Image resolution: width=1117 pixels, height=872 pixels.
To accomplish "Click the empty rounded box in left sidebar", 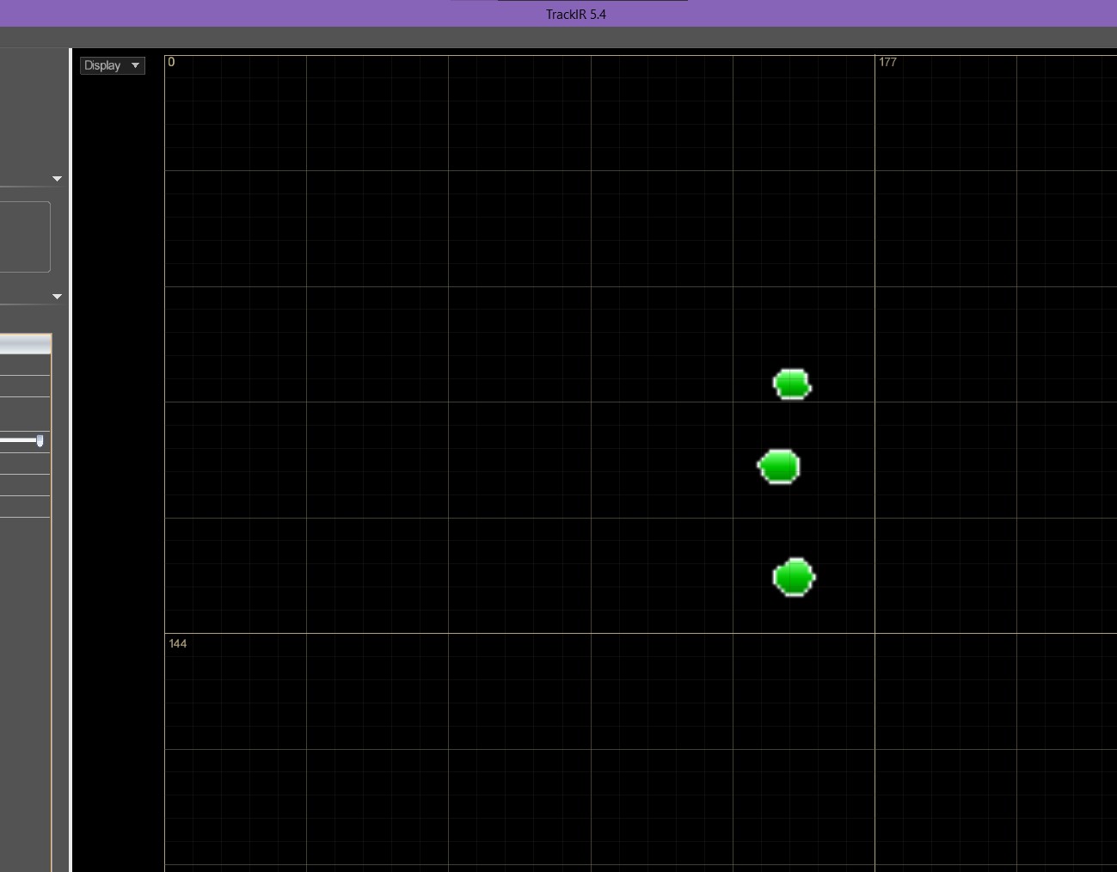I will [25, 237].
